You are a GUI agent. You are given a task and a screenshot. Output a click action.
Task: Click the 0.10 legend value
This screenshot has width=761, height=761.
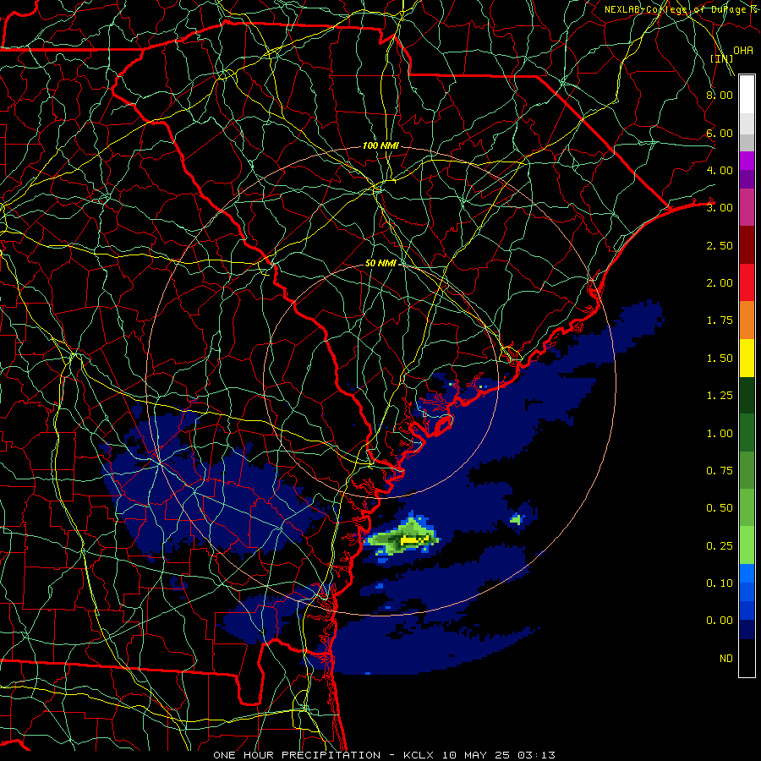click(720, 583)
